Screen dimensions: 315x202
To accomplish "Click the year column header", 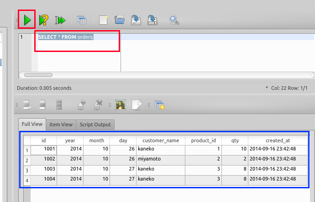I will pos(70,140).
